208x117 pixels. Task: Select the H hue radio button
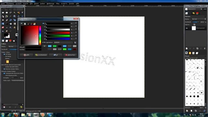click(x=43, y=23)
